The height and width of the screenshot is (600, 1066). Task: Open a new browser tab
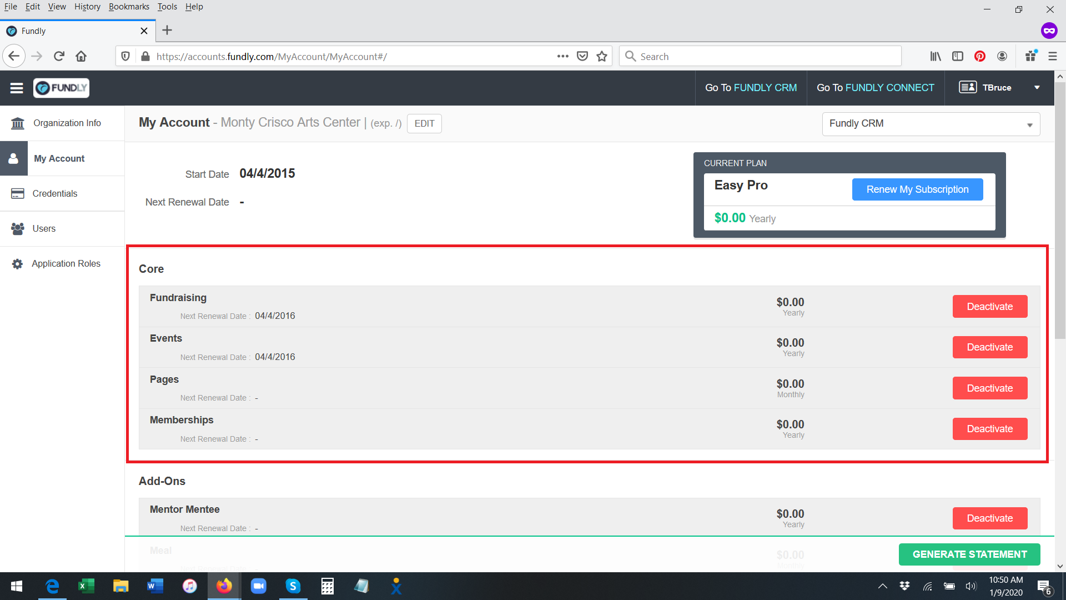(x=167, y=31)
